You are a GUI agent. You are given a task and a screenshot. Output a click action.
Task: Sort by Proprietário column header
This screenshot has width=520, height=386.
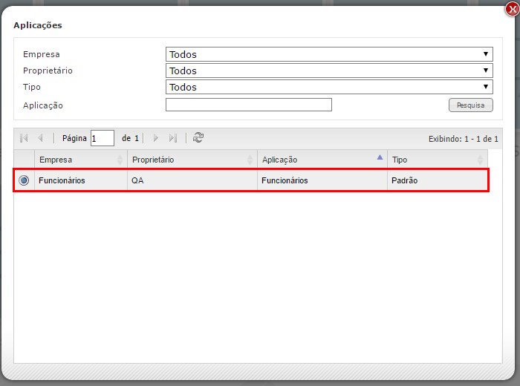[192, 160]
